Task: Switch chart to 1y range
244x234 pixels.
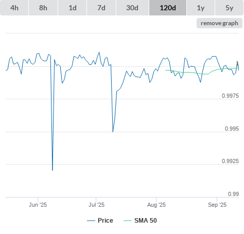Action: pos(201,8)
